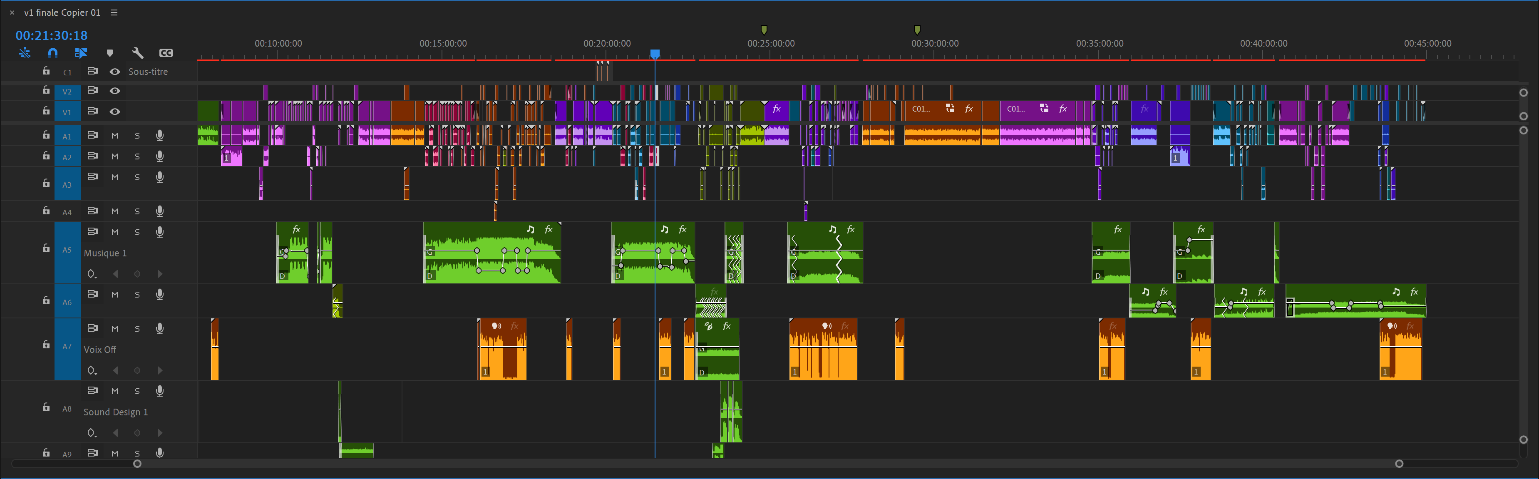Toggle the Snap magnet icon
The height and width of the screenshot is (479, 1539).
point(52,53)
